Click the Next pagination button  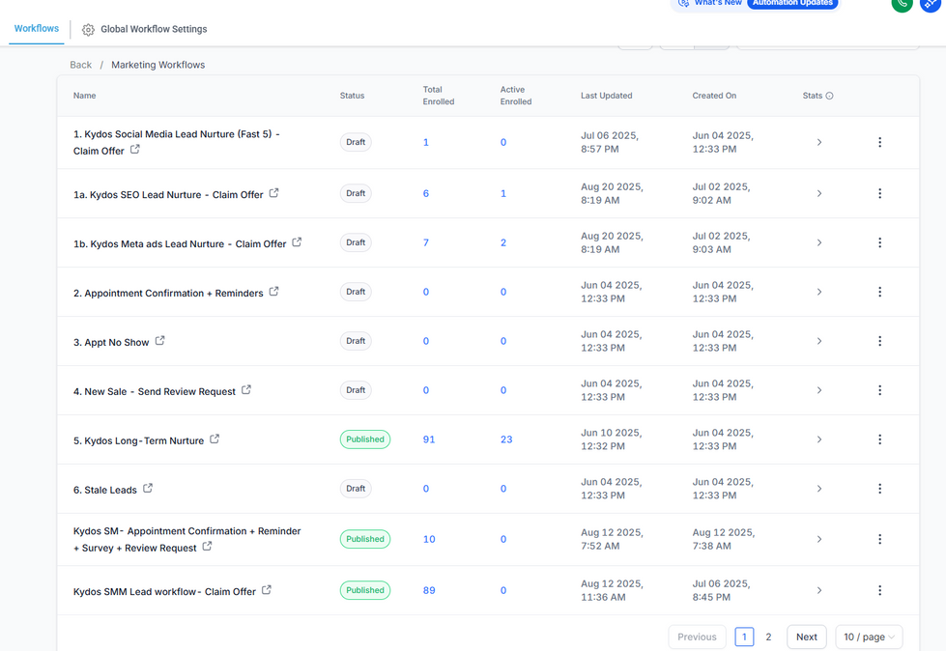(807, 637)
